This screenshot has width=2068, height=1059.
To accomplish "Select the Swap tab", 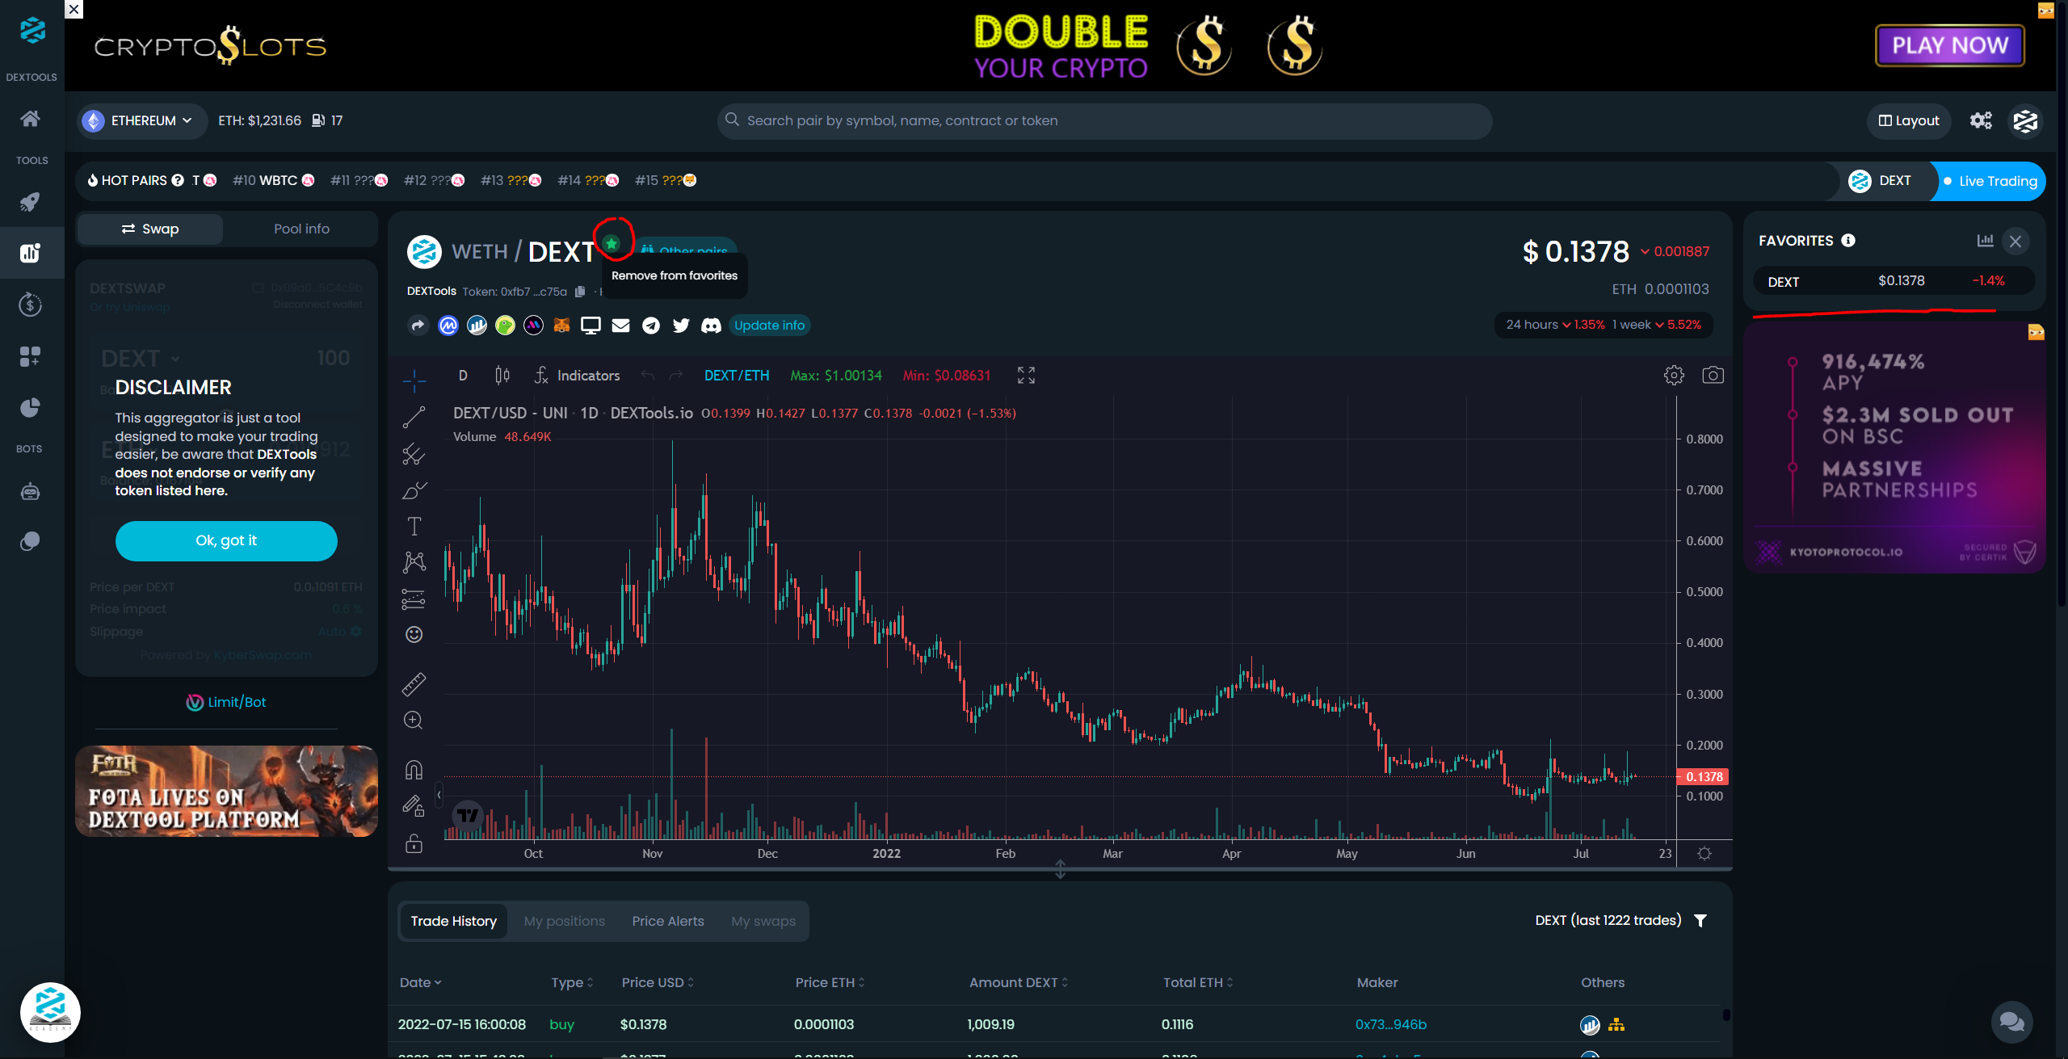I will click(x=150, y=229).
